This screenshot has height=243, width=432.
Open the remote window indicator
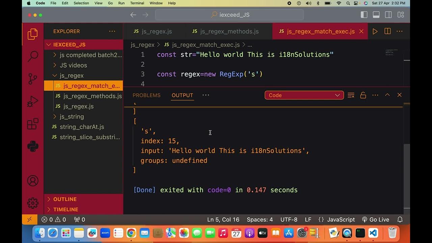point(29,219)
